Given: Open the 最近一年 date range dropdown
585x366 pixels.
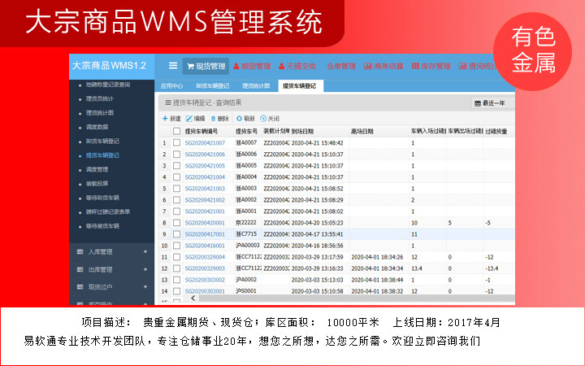Looking at the screenshot, I should (x=493, y=102).
